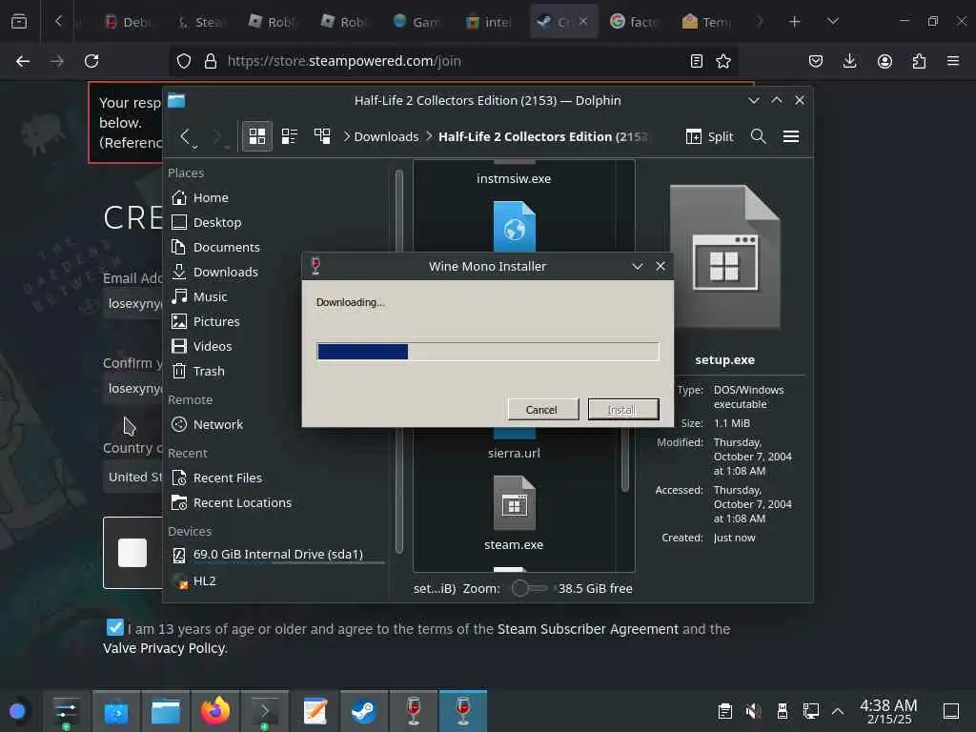Switch Dolphin to compact view mode

tap(290, 136)
